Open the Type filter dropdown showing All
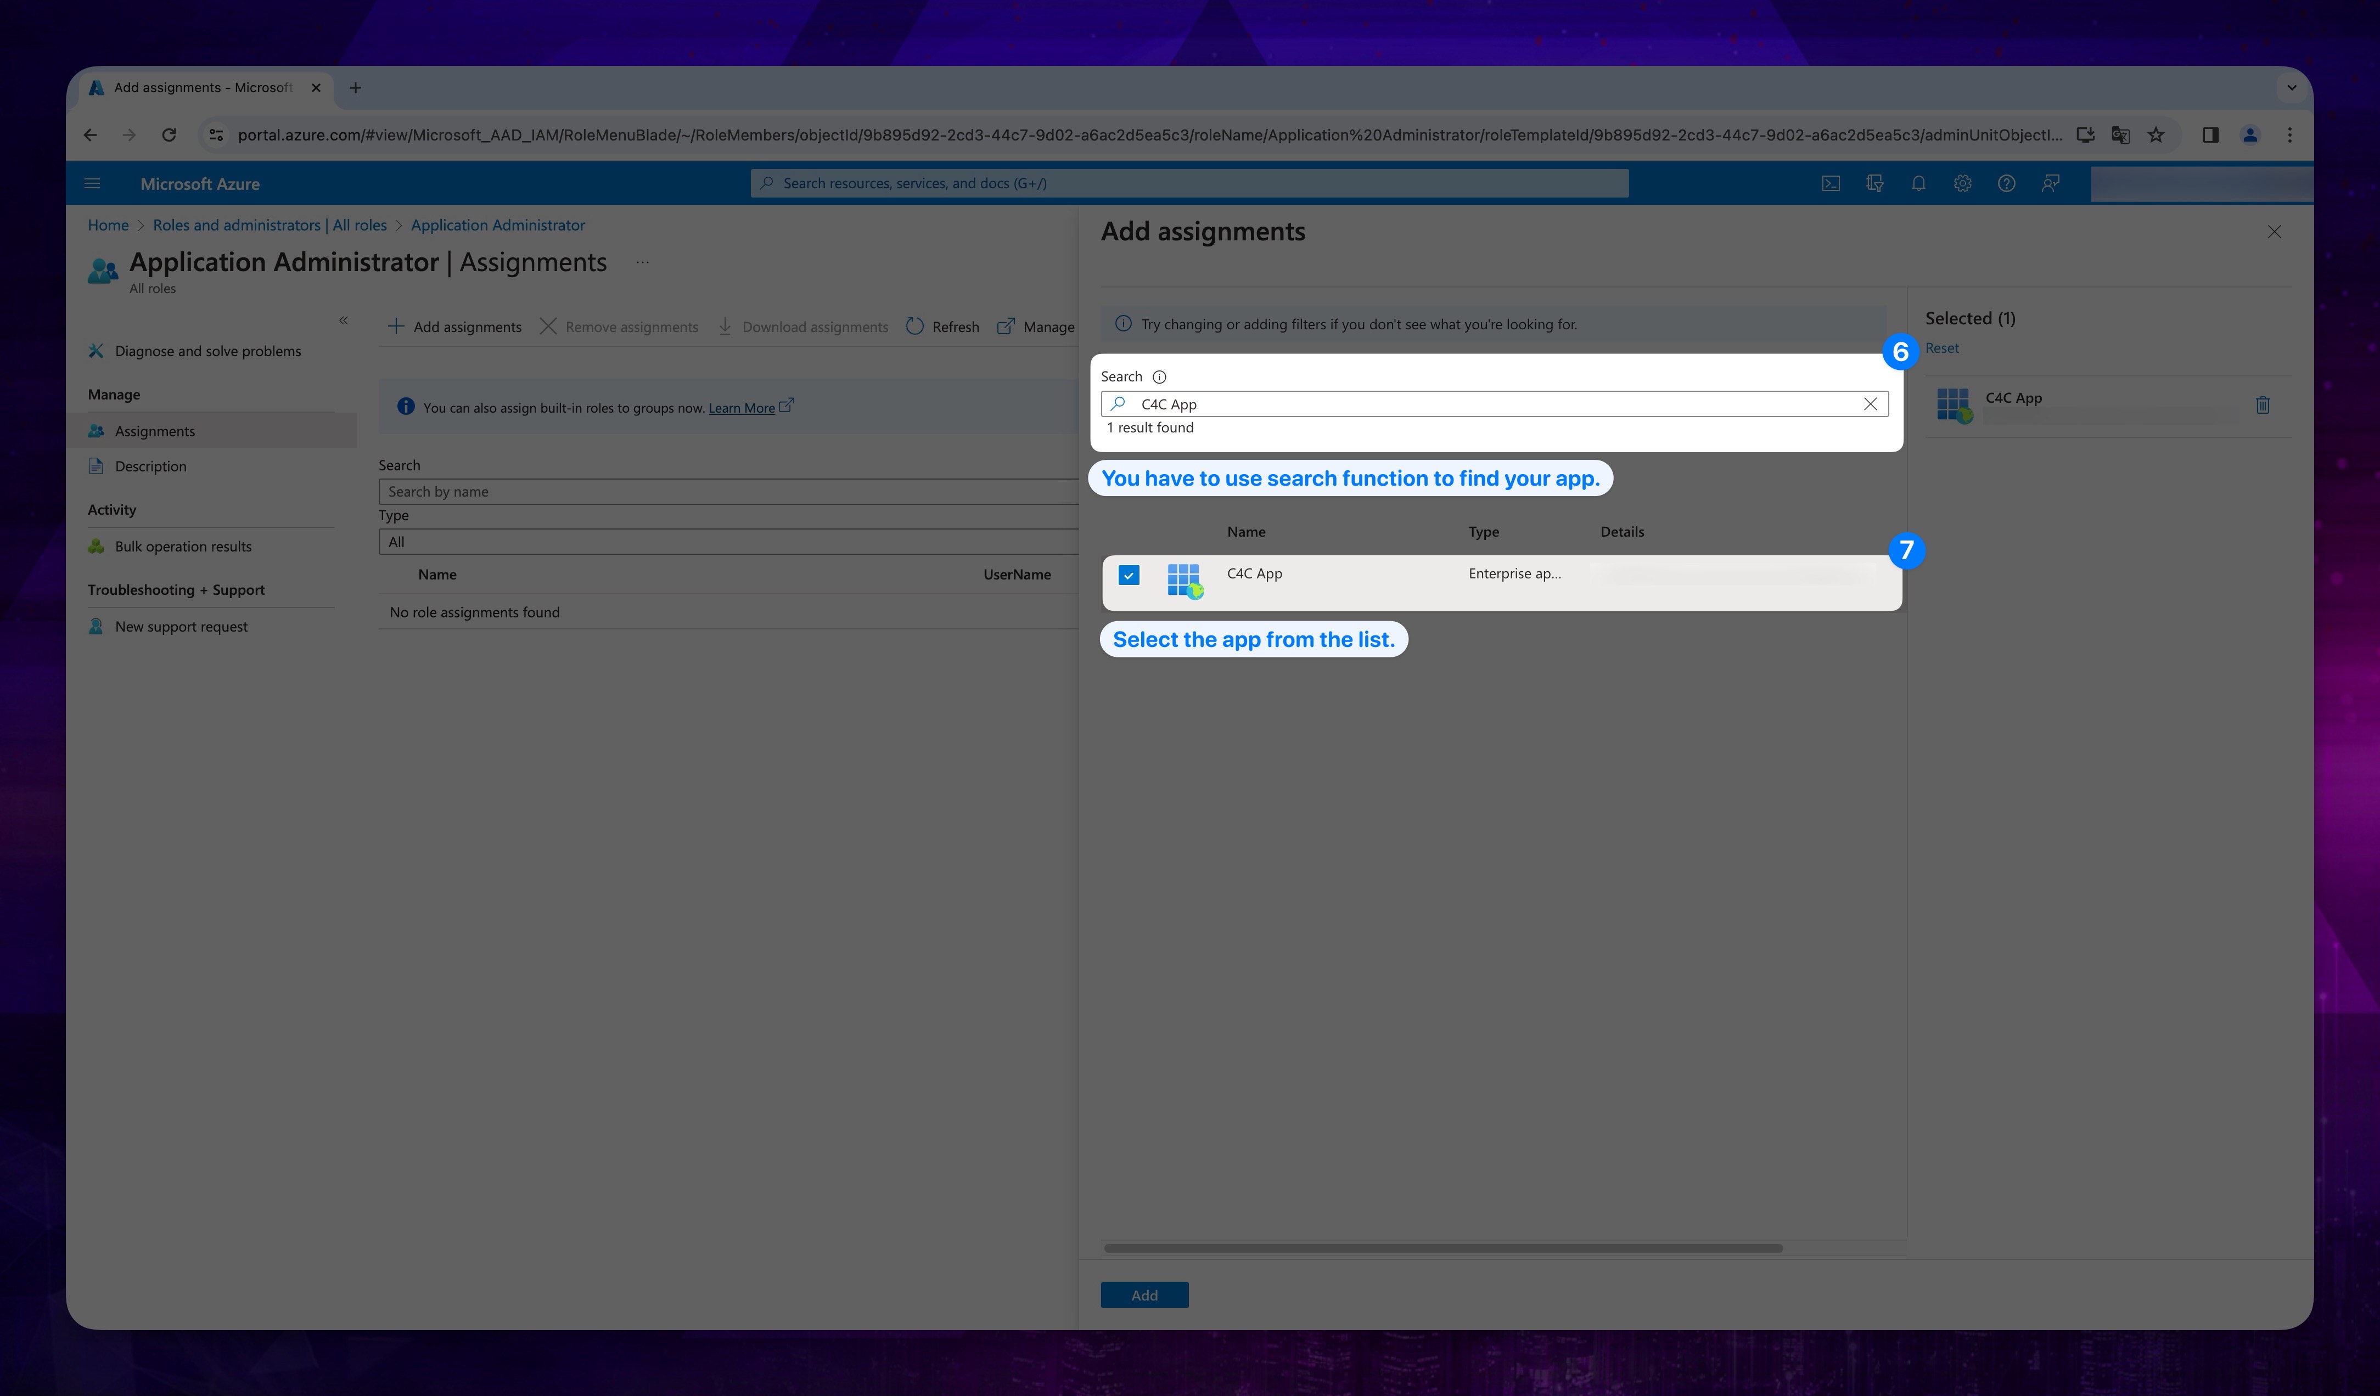2380x1396 pixels. tap(728, 542)
